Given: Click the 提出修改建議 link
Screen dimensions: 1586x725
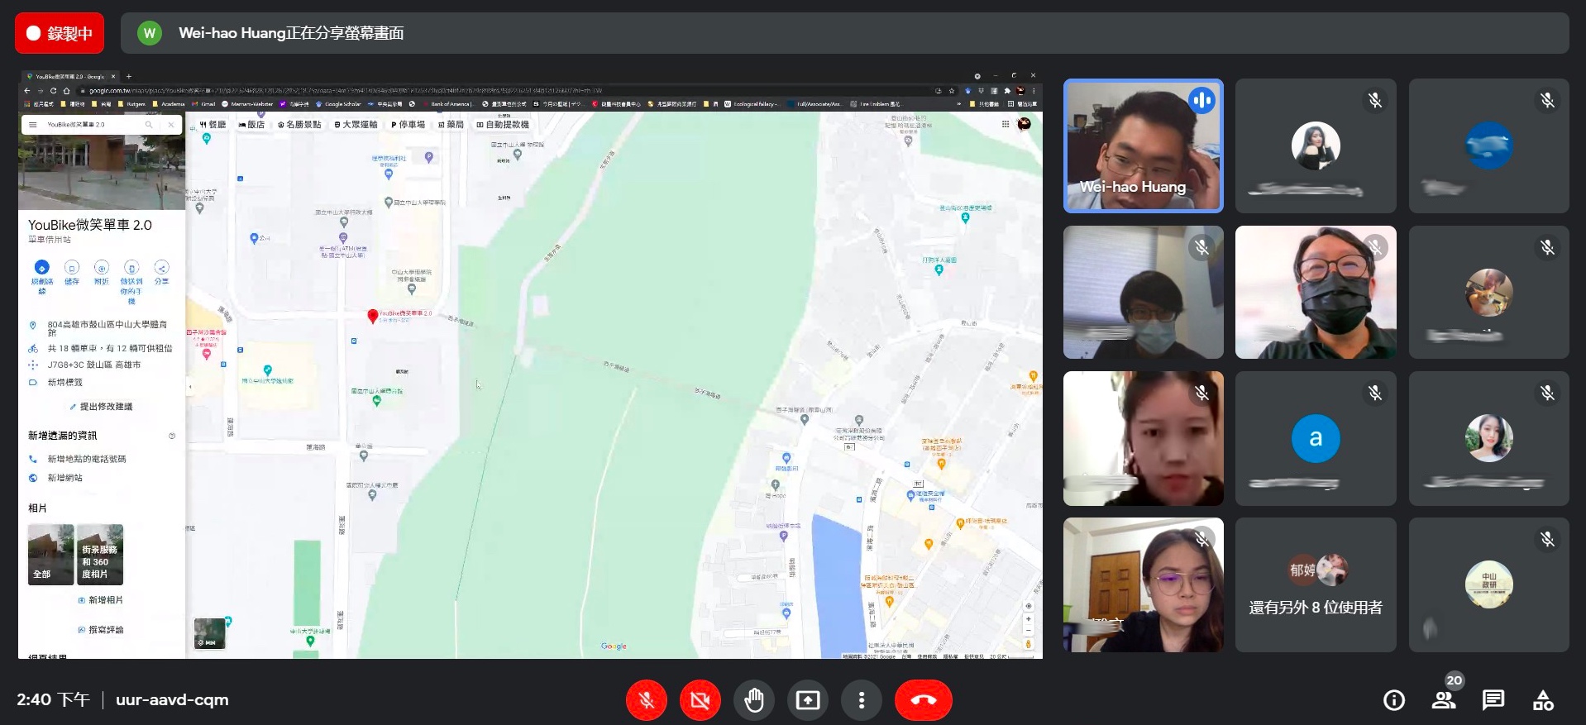Looking at the screenshot, I should click(105, 407).
